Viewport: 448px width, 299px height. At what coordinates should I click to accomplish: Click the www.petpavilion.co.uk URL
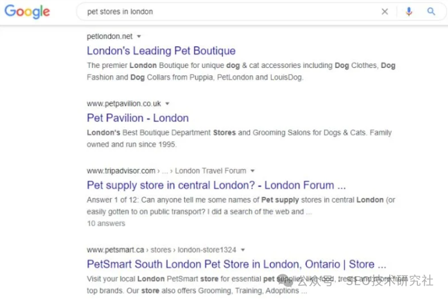pos(124,103)
